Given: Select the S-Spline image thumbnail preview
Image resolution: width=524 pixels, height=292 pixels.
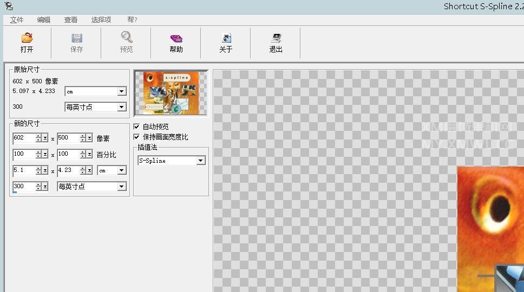Looking at the screenshot, I should 171,93.
